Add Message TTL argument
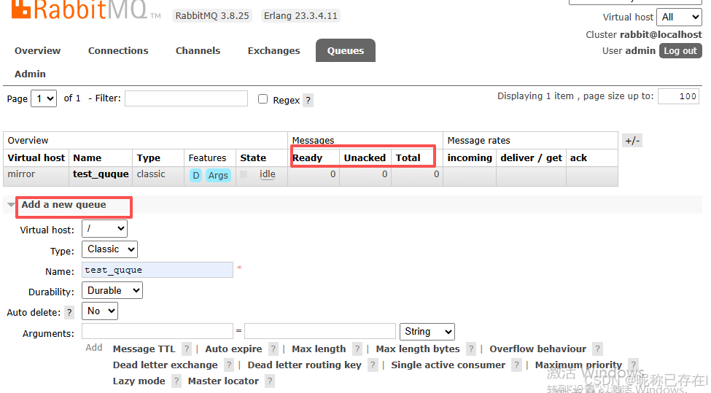 point(144,349)
